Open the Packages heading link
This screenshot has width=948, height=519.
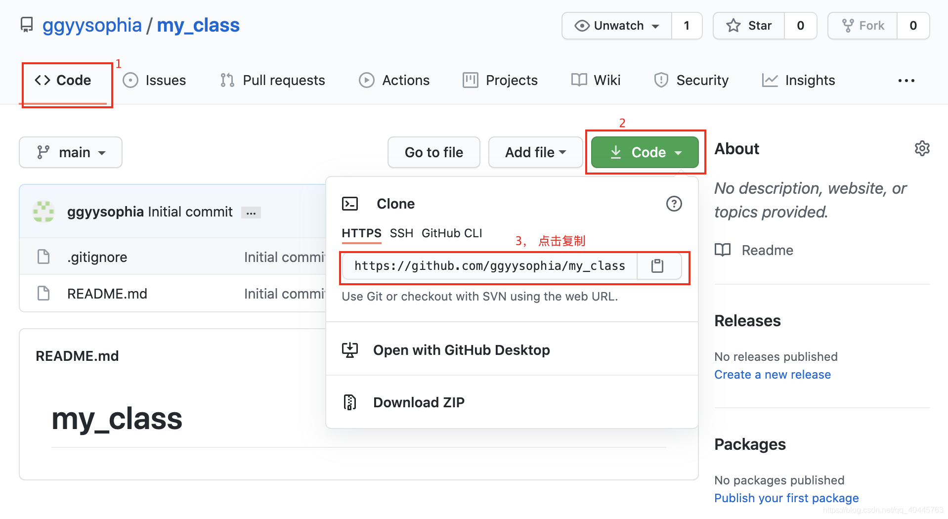pos(750,444)
